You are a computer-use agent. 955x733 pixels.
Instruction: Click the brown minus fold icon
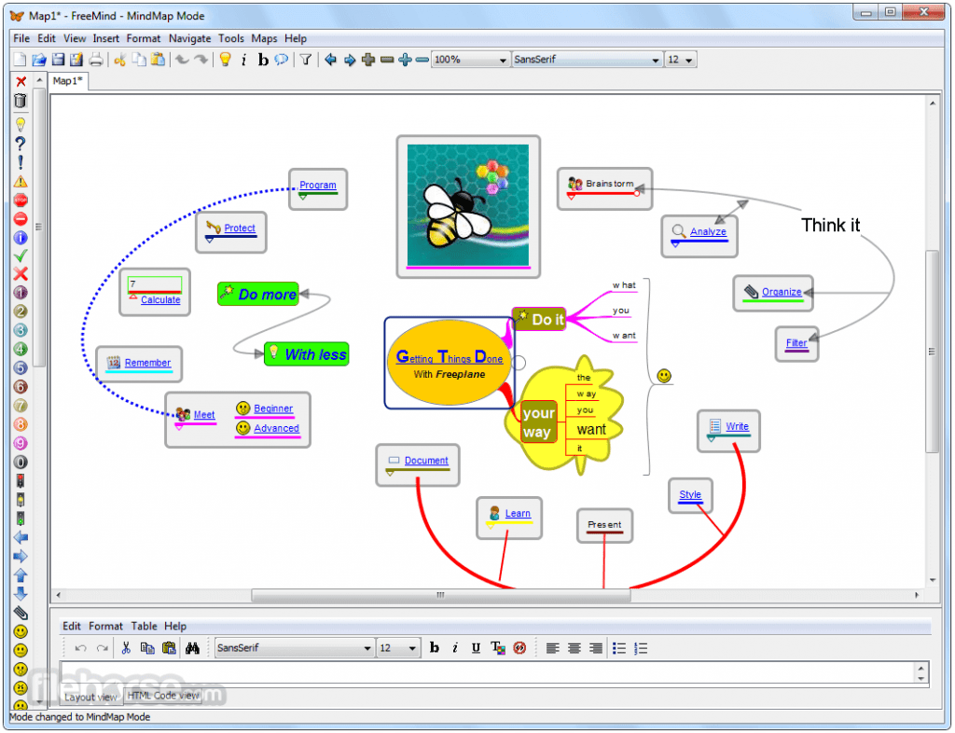point(387,60)
